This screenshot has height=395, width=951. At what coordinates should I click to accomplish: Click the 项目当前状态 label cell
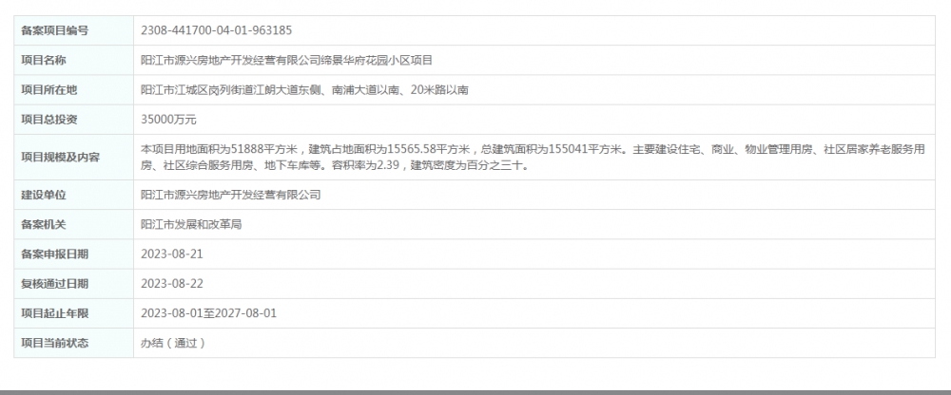tap(73, 343)
